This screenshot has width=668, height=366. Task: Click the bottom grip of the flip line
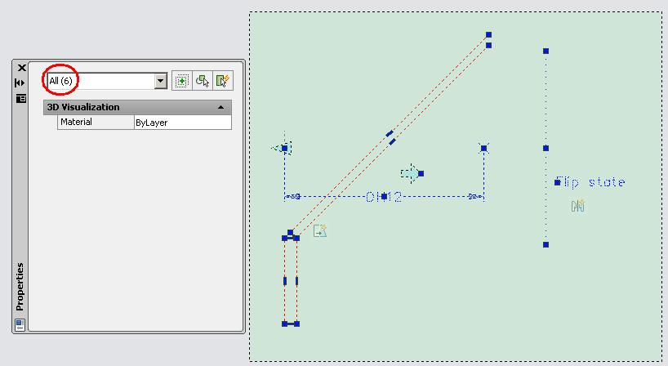click(546, 244)
